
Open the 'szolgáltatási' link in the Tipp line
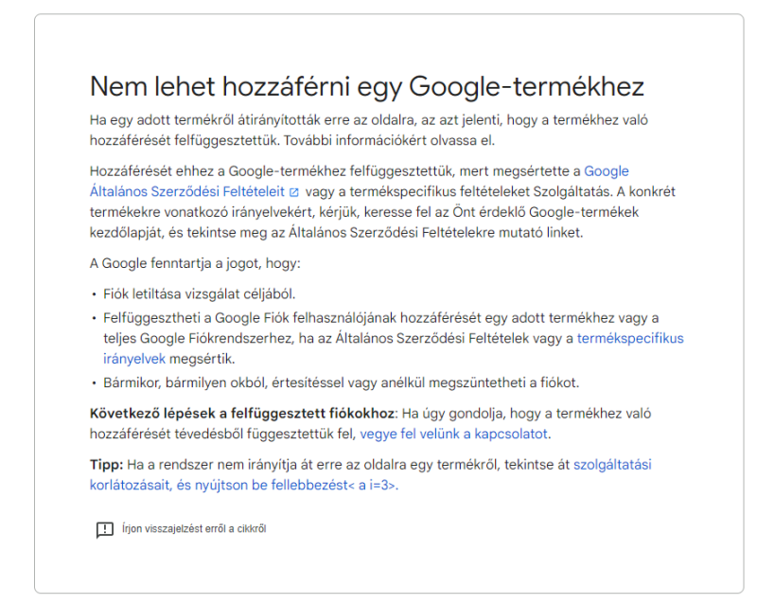(612, 464)
